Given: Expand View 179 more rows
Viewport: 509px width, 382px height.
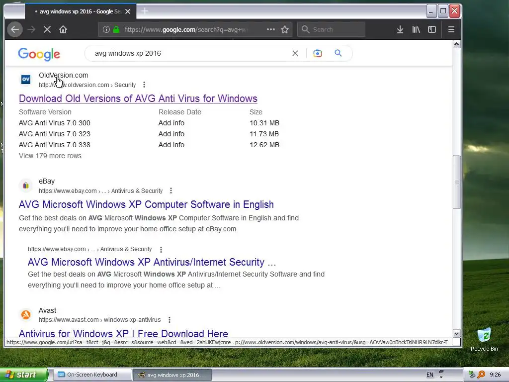Looking at the screenshot, I should pyautogui.click(x=50, y=156).
